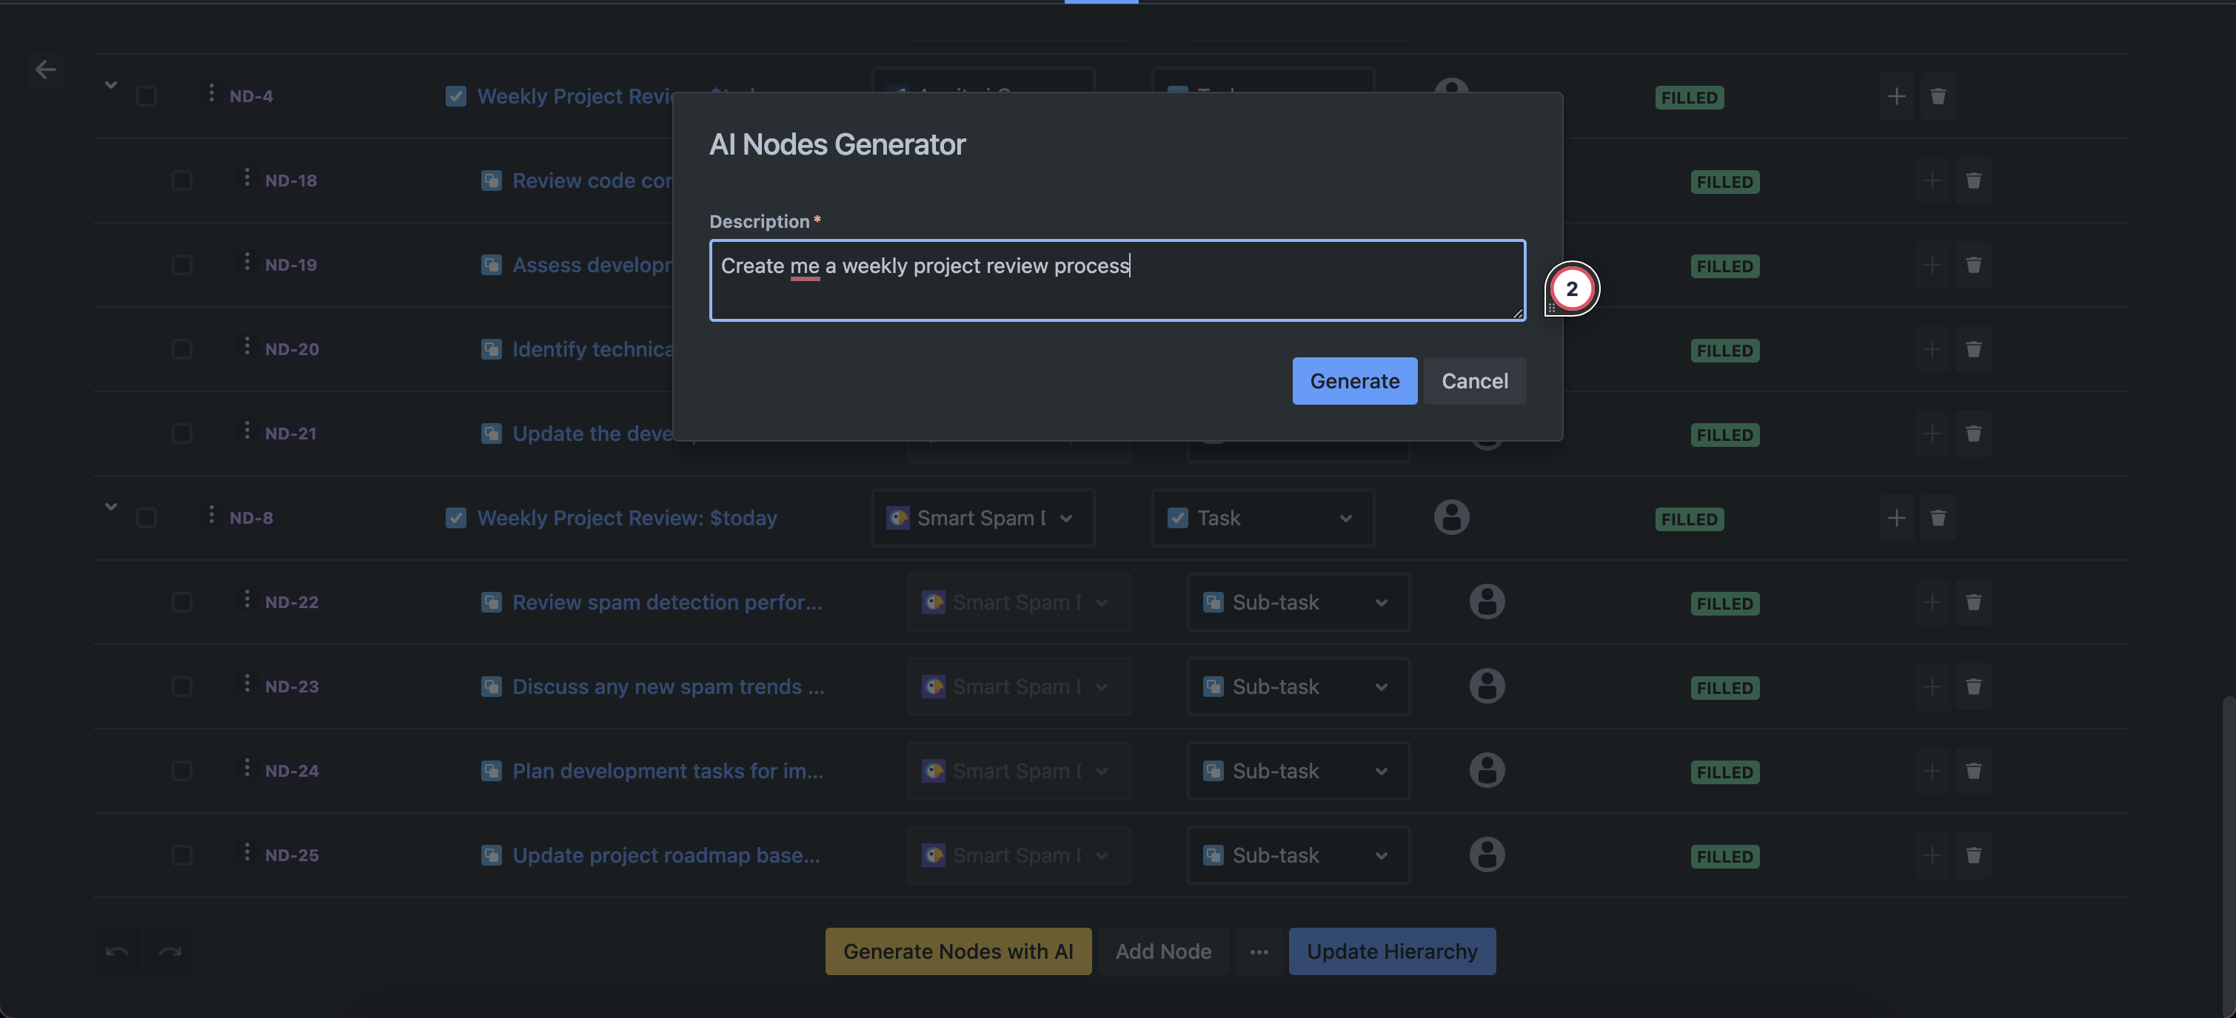Screen dimensions: 2236x1018
Task: Delete ND-25 using trash icon
Action: click(x=1972, y=855)
